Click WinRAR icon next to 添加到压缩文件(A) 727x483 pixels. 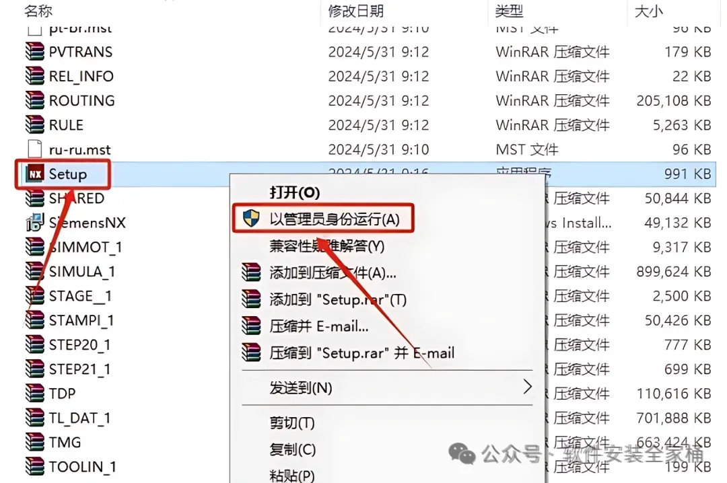tap(251, 272)
